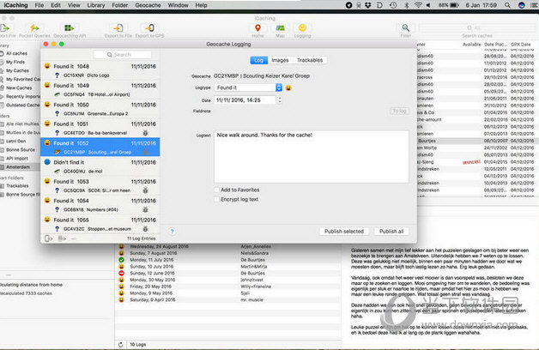Click the Publish selected button
Viewport: 539px width, 350px height.
tap(344, 231)
